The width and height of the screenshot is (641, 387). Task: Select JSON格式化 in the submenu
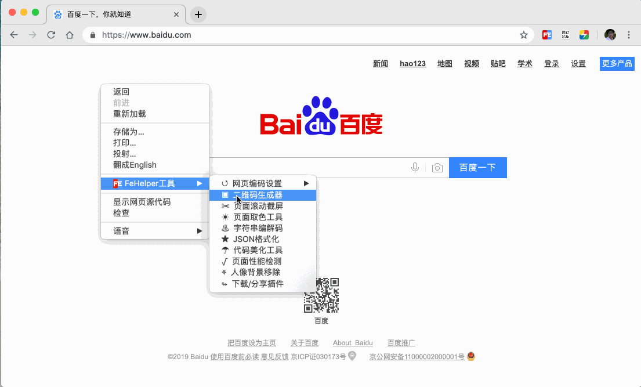pyautogui.click(x=263, y=239)
